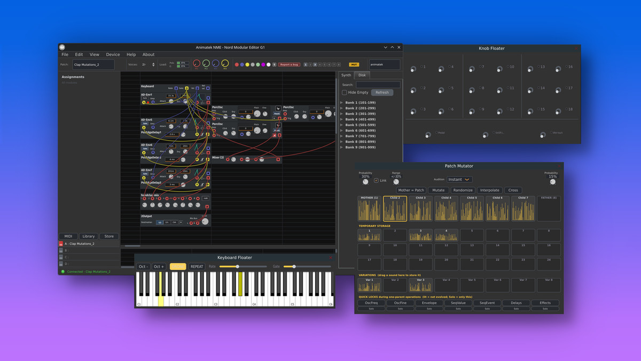Switch to the Synth tab
This screenshot has height=361, width=641.
(347, 75)
